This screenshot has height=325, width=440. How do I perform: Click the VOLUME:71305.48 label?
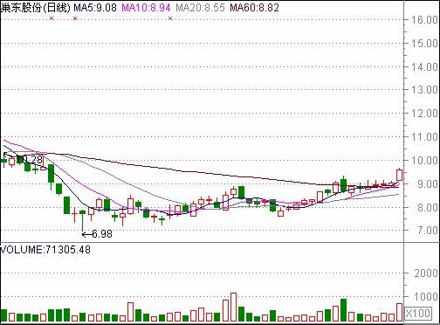pyautogui.click(x=45, y=250)
